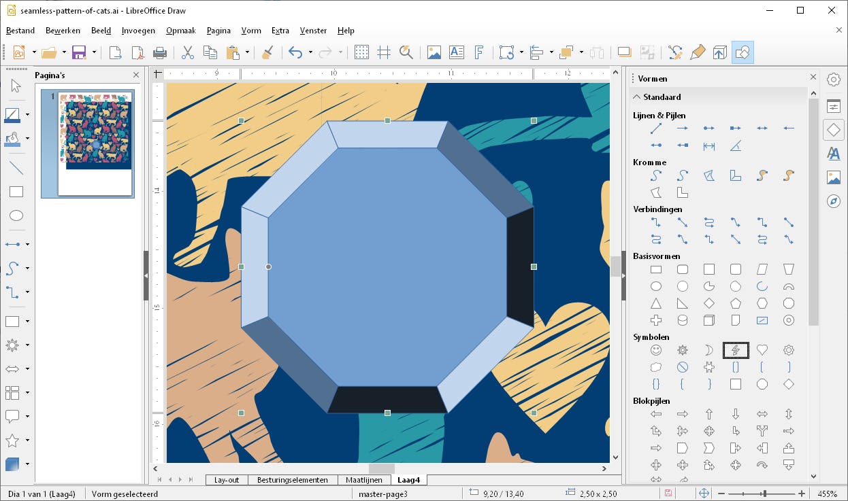Select page 1 thumbnail in Pagina's

tap(95, 143)
